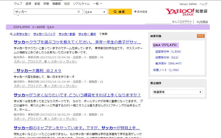Click date text 2017/02/15 06:52:34 line
This screenshot has height=138, width=221.
point(58,115)
